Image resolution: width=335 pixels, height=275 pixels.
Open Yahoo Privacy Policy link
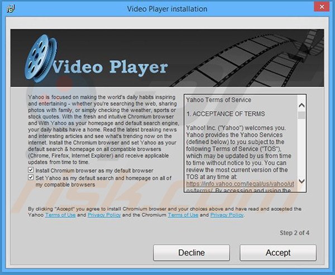point(104,215)
